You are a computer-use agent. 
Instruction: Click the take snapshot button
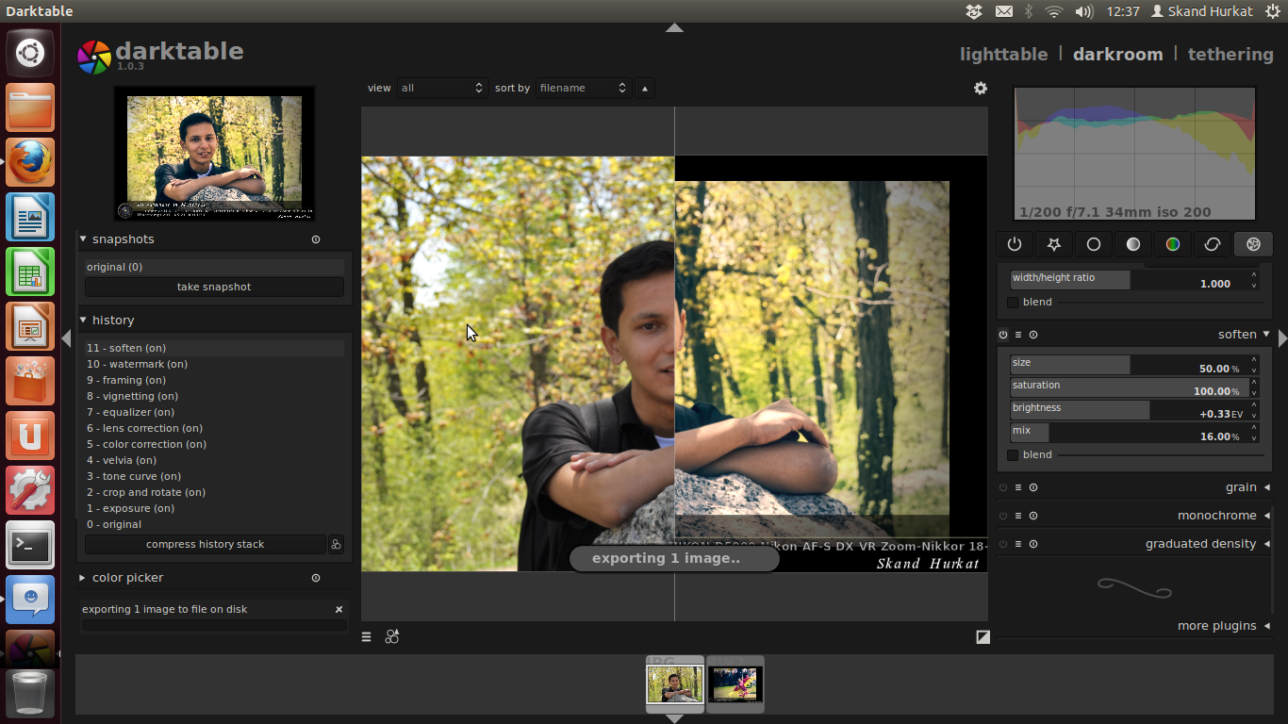pos(214,287)
